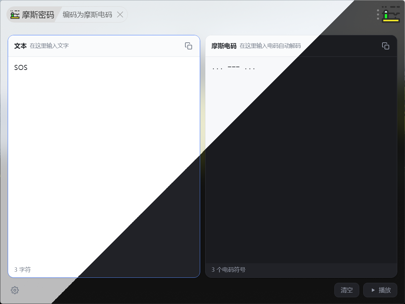Close the 编码为摩斯电码 tag

(120, 14)
